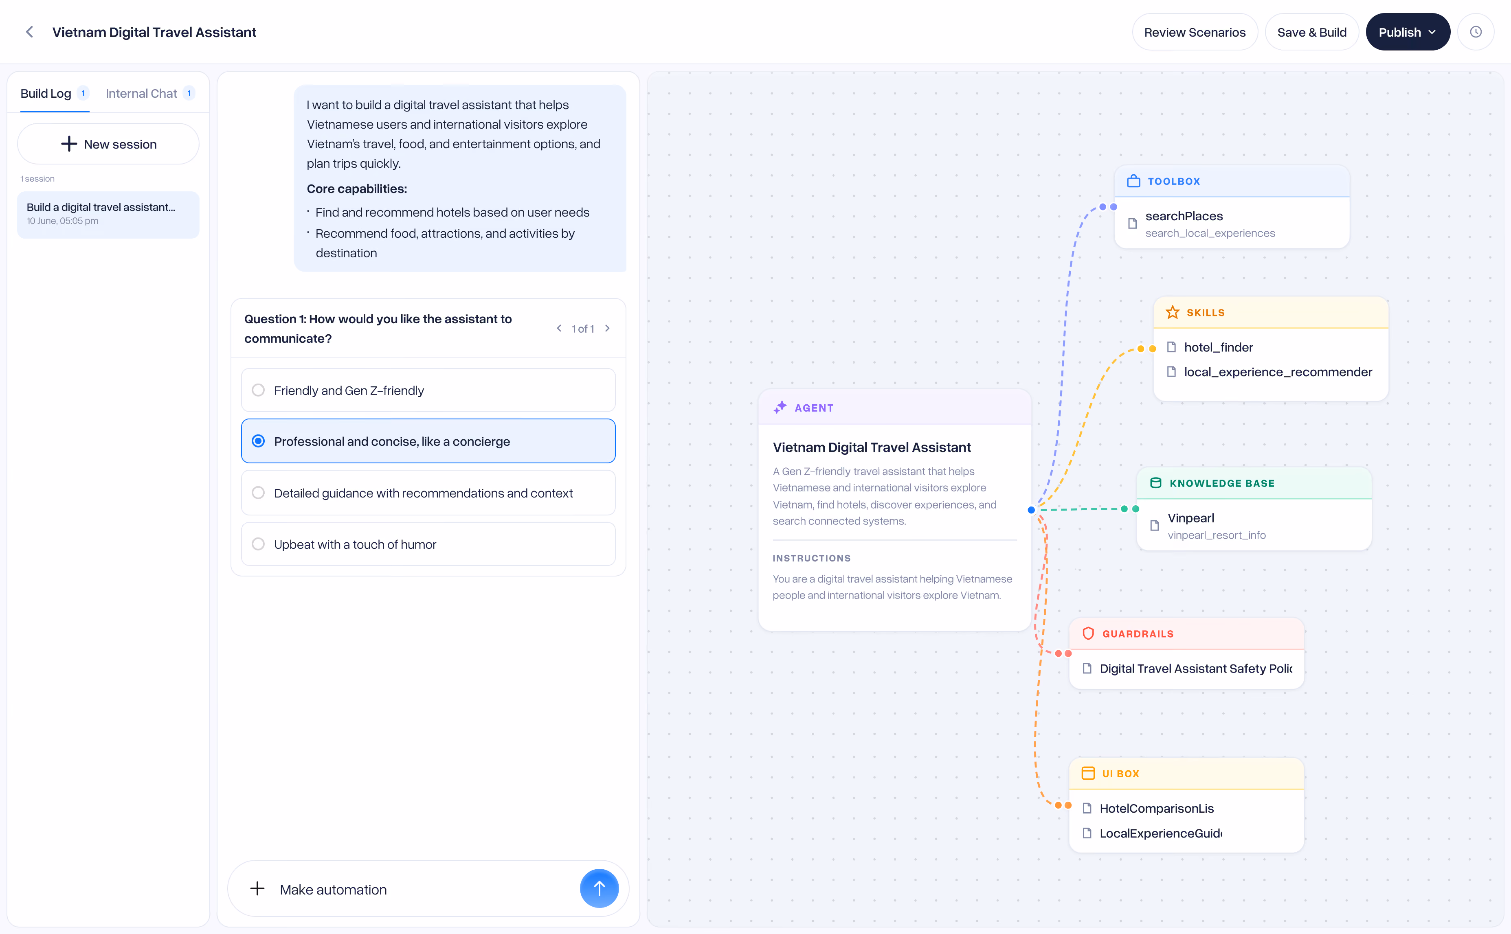Image resolution: width=1511 pixels, height=934 pixels.
Task: Click the Knowledge Base database icon
Action: click(x=1155, y=483)
